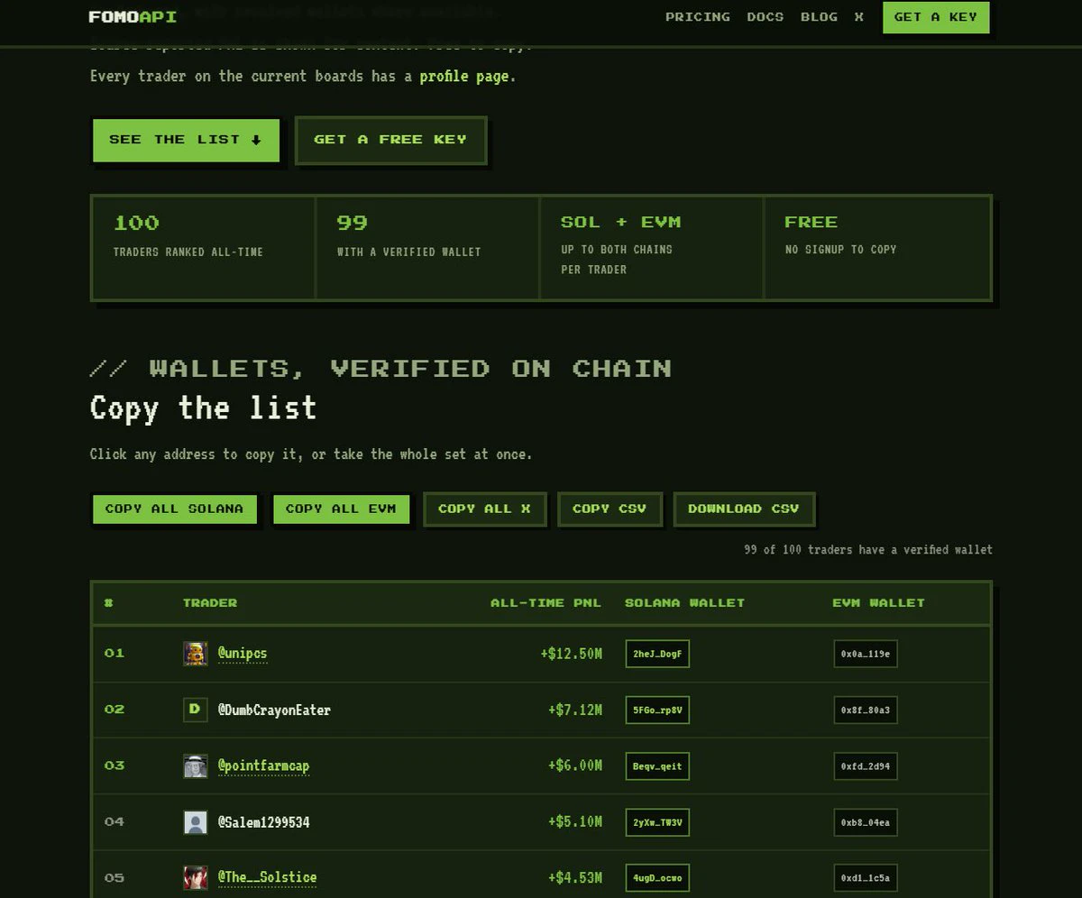Copy all EVM wallets

(x=341, y=509)
